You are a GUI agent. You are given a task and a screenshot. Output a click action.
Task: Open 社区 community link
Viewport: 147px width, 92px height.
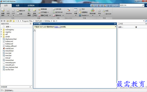(105, 11)
